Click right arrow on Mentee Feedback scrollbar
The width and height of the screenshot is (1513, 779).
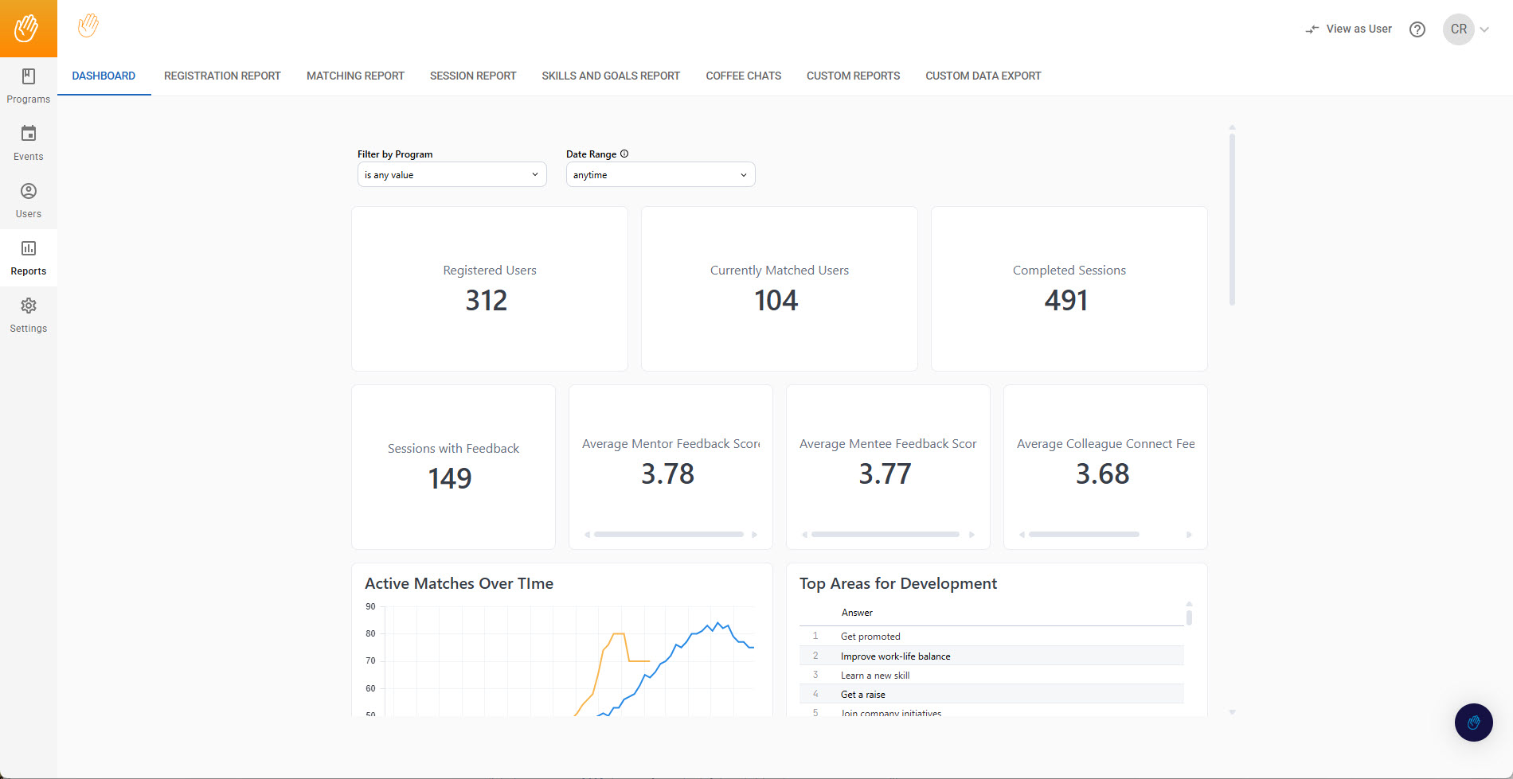(972, 535)
